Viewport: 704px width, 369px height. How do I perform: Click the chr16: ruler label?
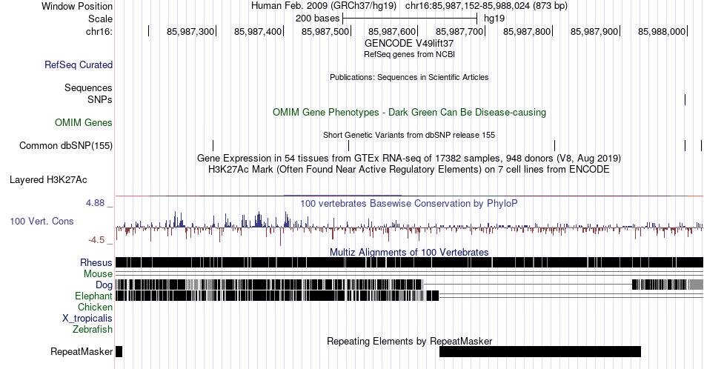[x=99, y=31]
